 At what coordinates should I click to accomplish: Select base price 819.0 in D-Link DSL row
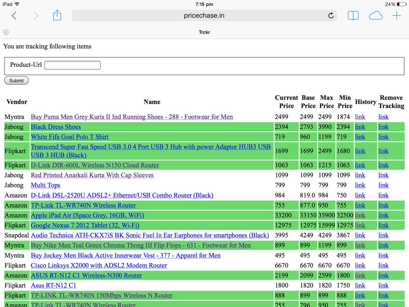(307, 195)
